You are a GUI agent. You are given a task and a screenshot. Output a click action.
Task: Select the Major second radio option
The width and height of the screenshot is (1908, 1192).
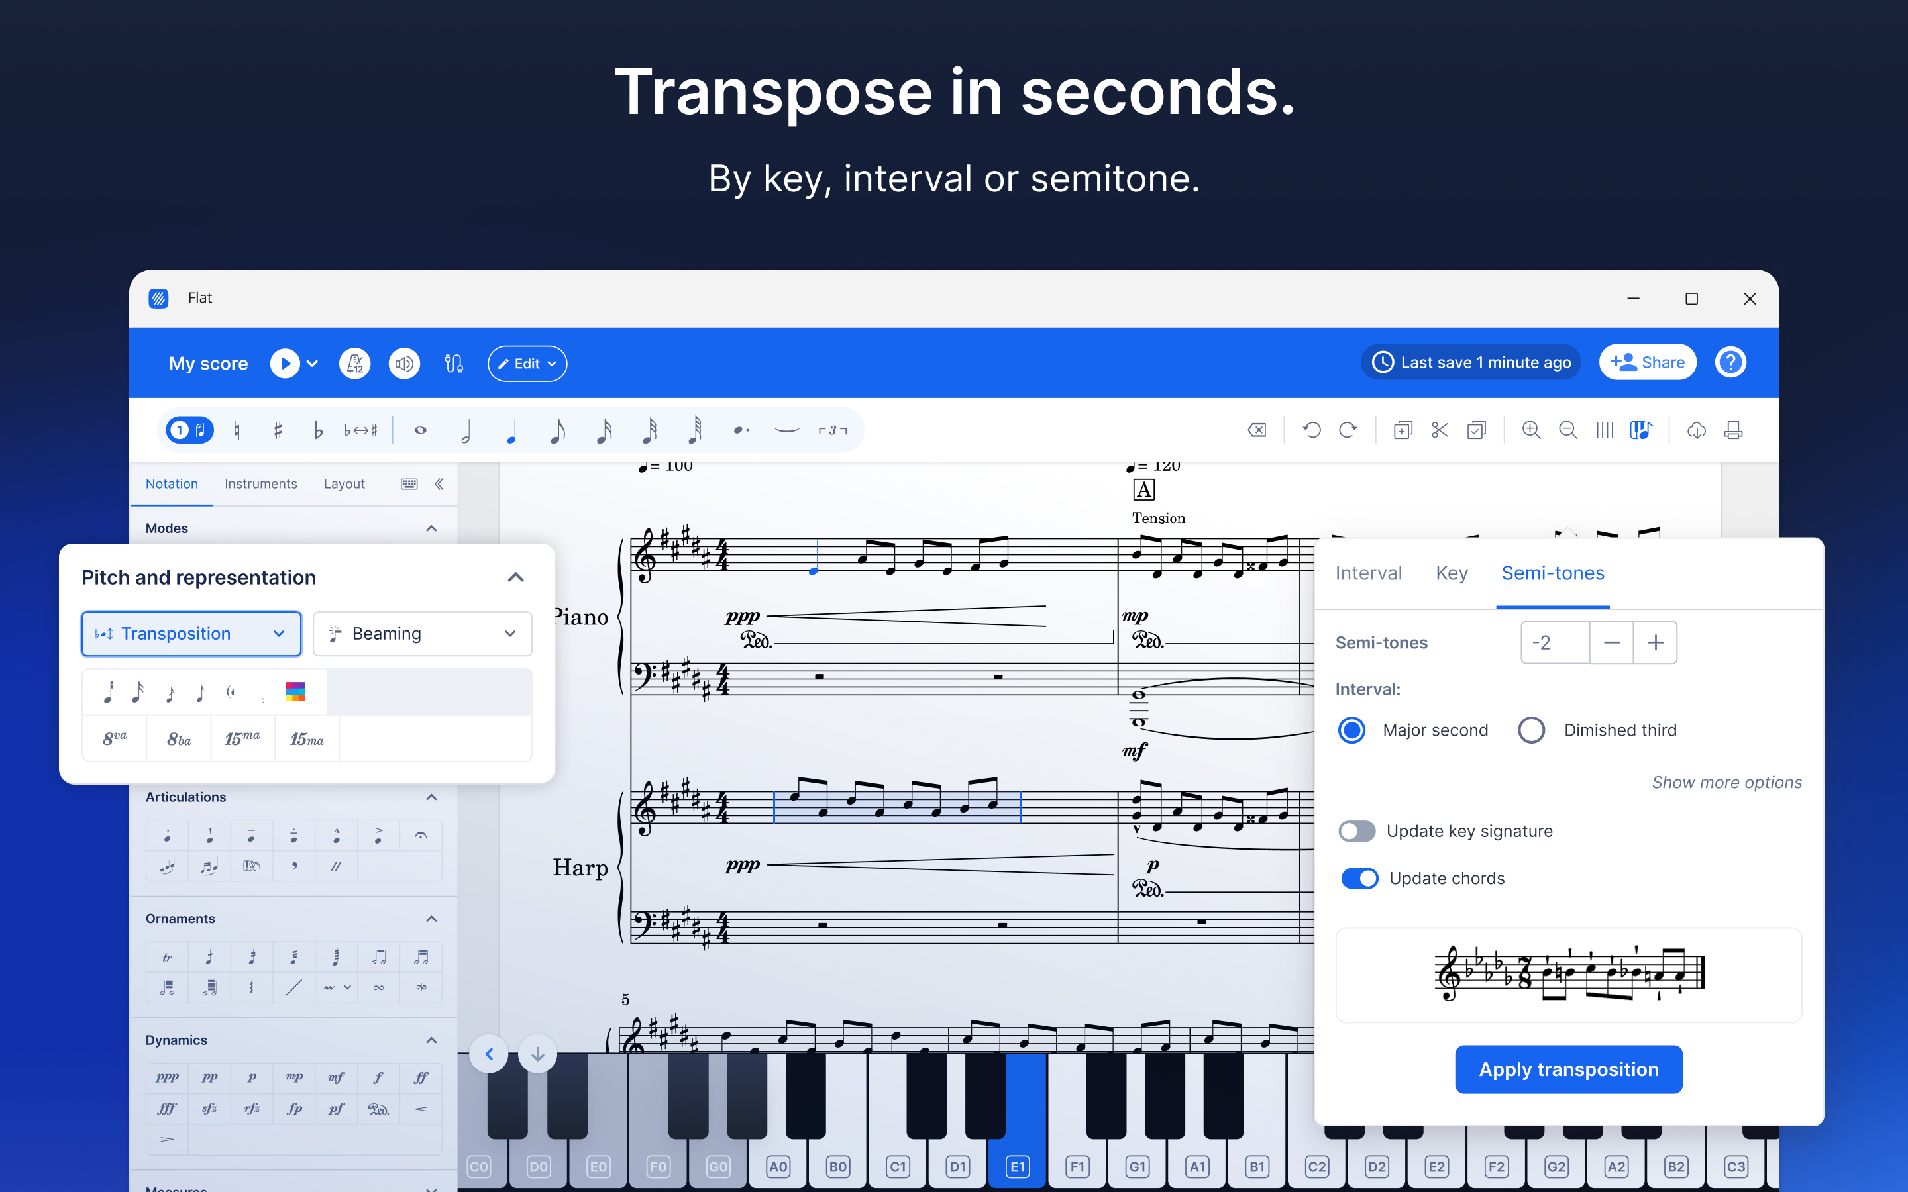tap(1352, 730)
